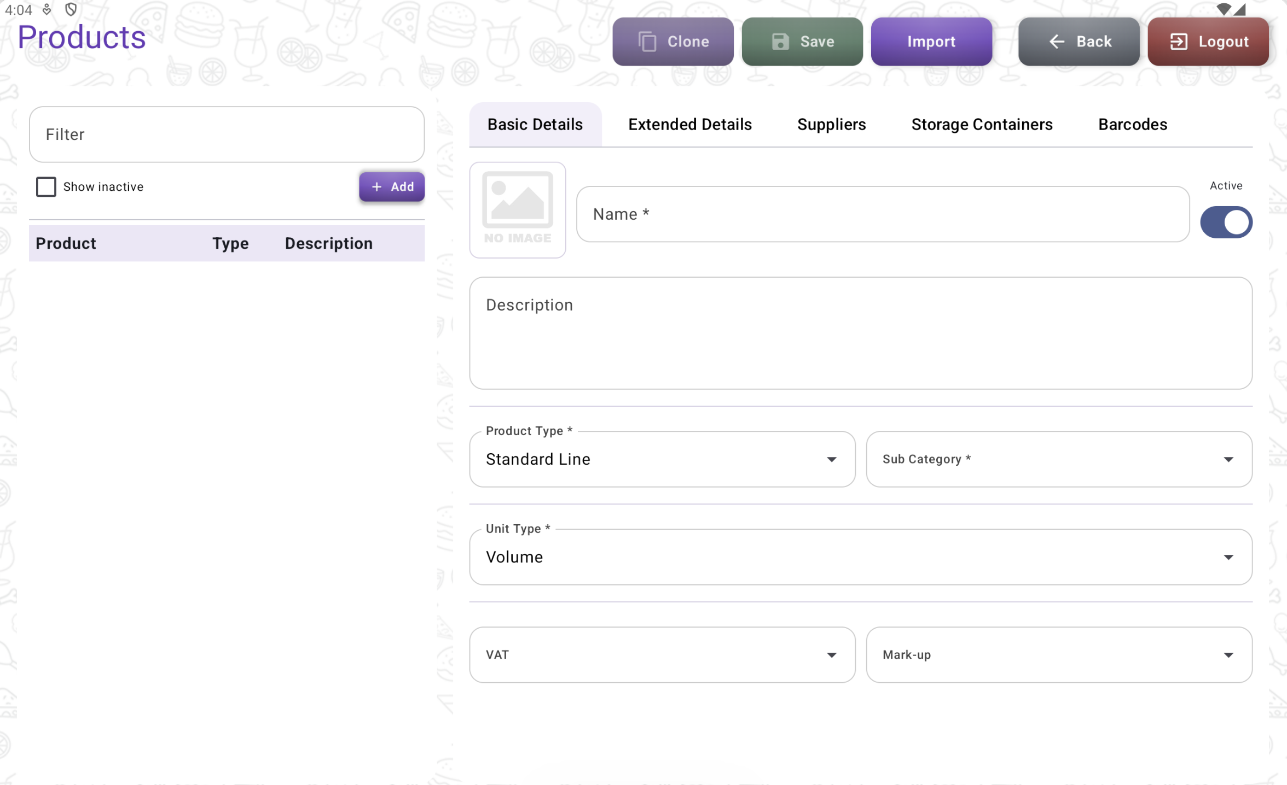Click the Filter input field

pos(227,134)
